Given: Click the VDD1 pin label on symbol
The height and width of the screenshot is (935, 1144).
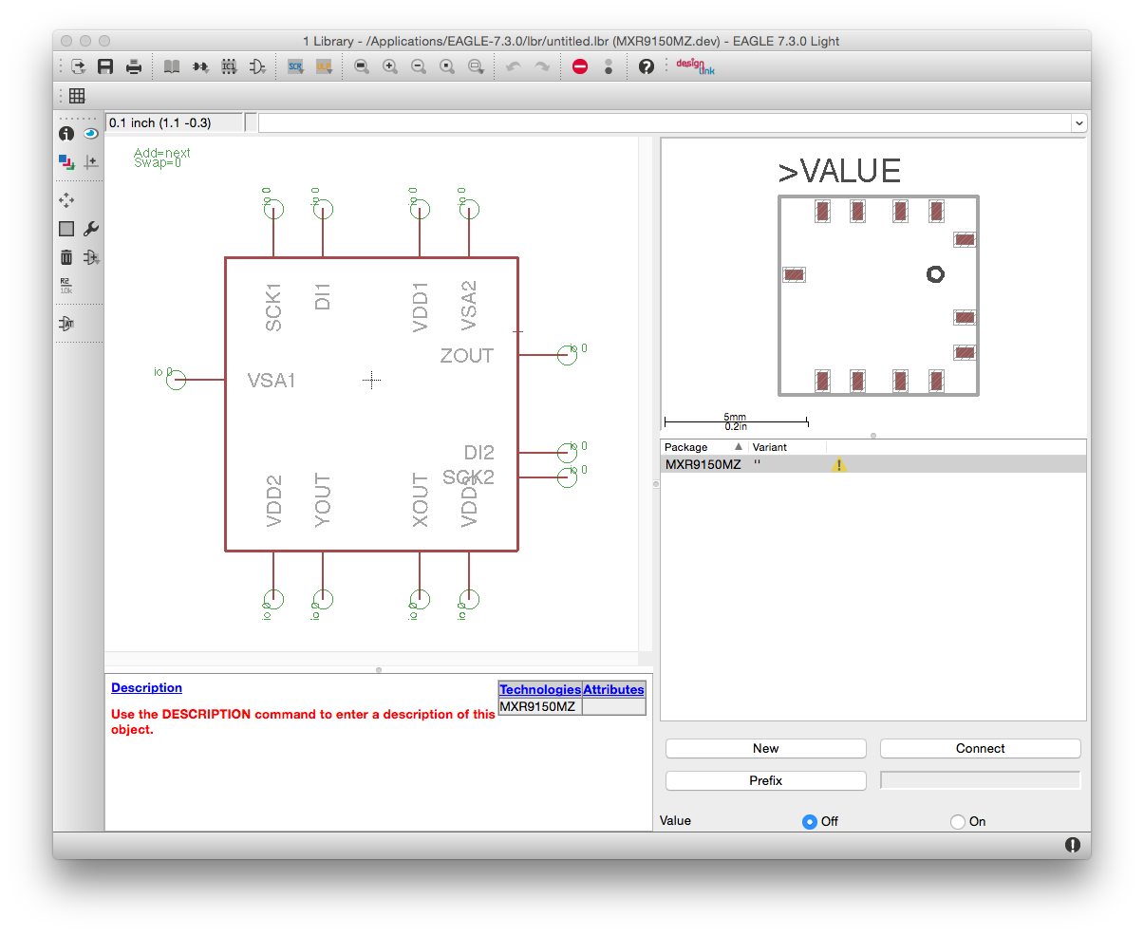Looking at the screenshot, I should [x=420, y=307].
